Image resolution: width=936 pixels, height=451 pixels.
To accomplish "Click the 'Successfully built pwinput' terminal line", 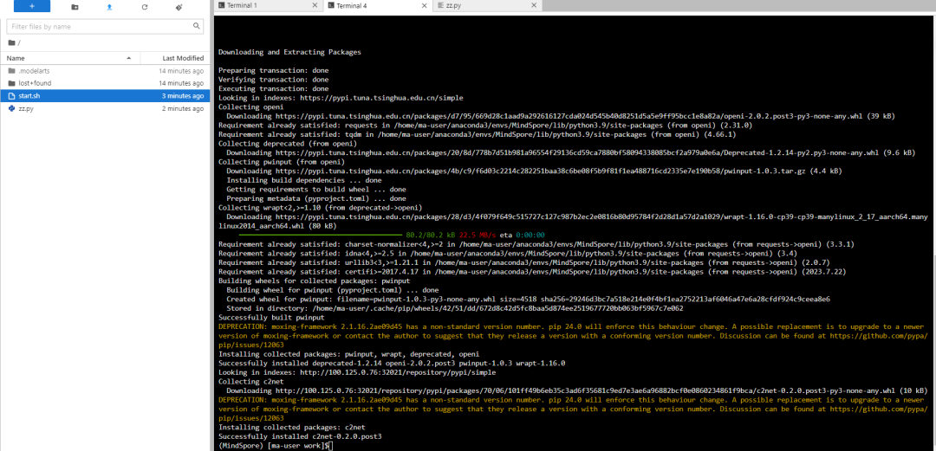I will [x=271, y=318].
